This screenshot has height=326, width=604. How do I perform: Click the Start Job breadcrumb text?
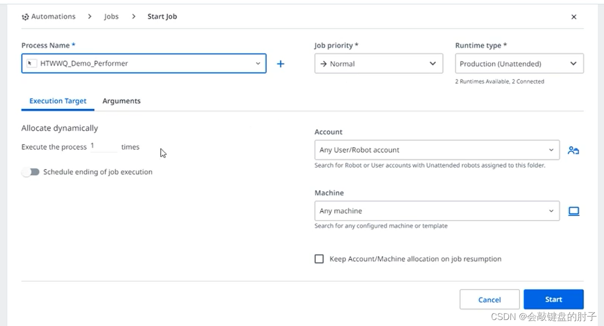point(162,16)
